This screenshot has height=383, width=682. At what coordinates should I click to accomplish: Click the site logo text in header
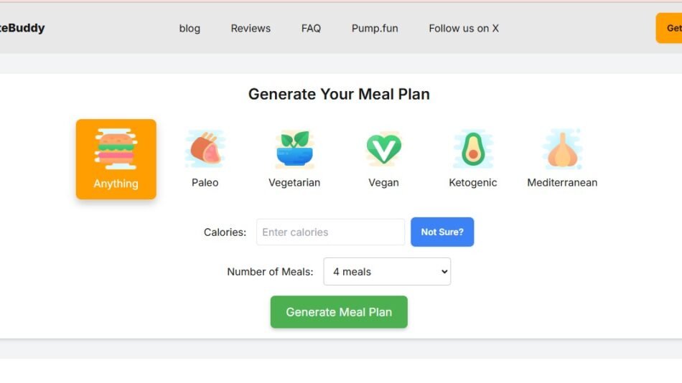click(x=23, y=29)
